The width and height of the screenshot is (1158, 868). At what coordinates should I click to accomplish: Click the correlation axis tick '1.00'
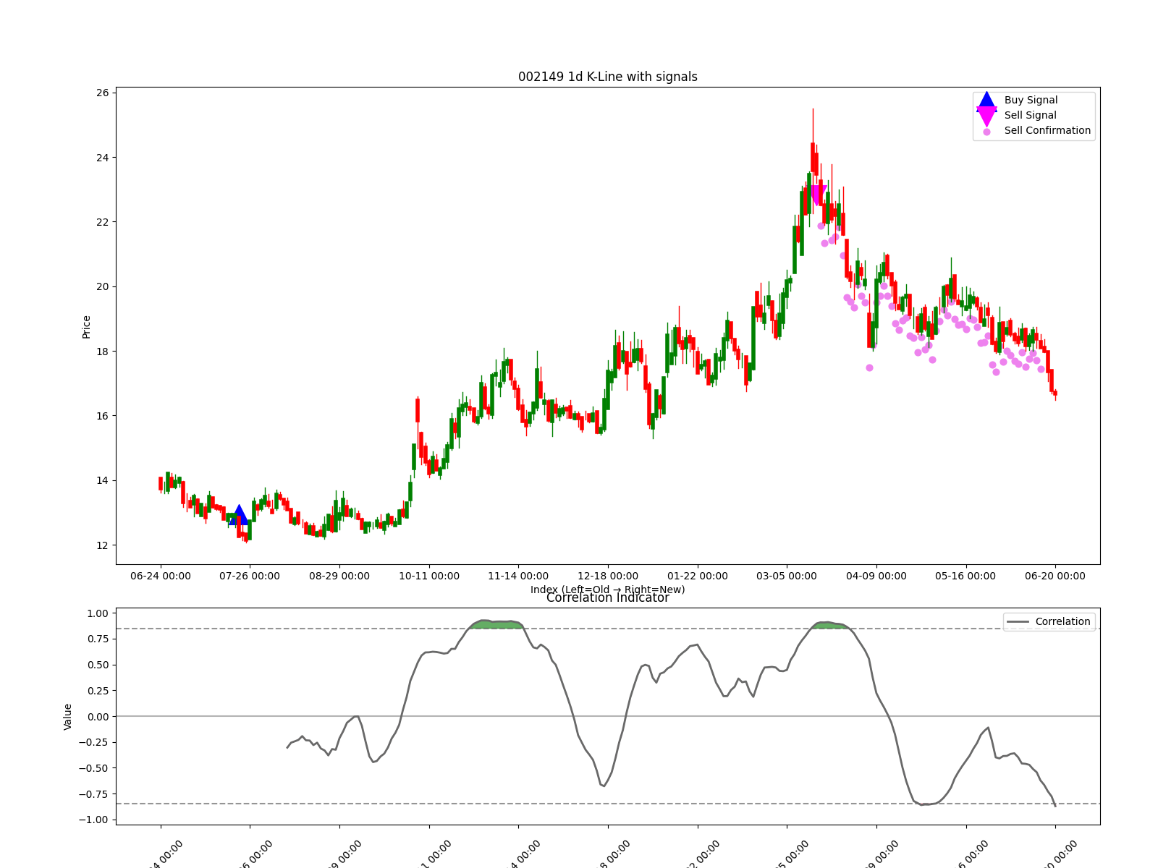pos(98,613)
